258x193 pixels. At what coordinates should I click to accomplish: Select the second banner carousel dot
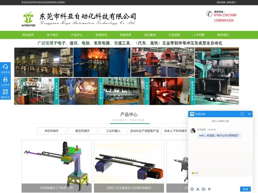click(x=216, y=99)
